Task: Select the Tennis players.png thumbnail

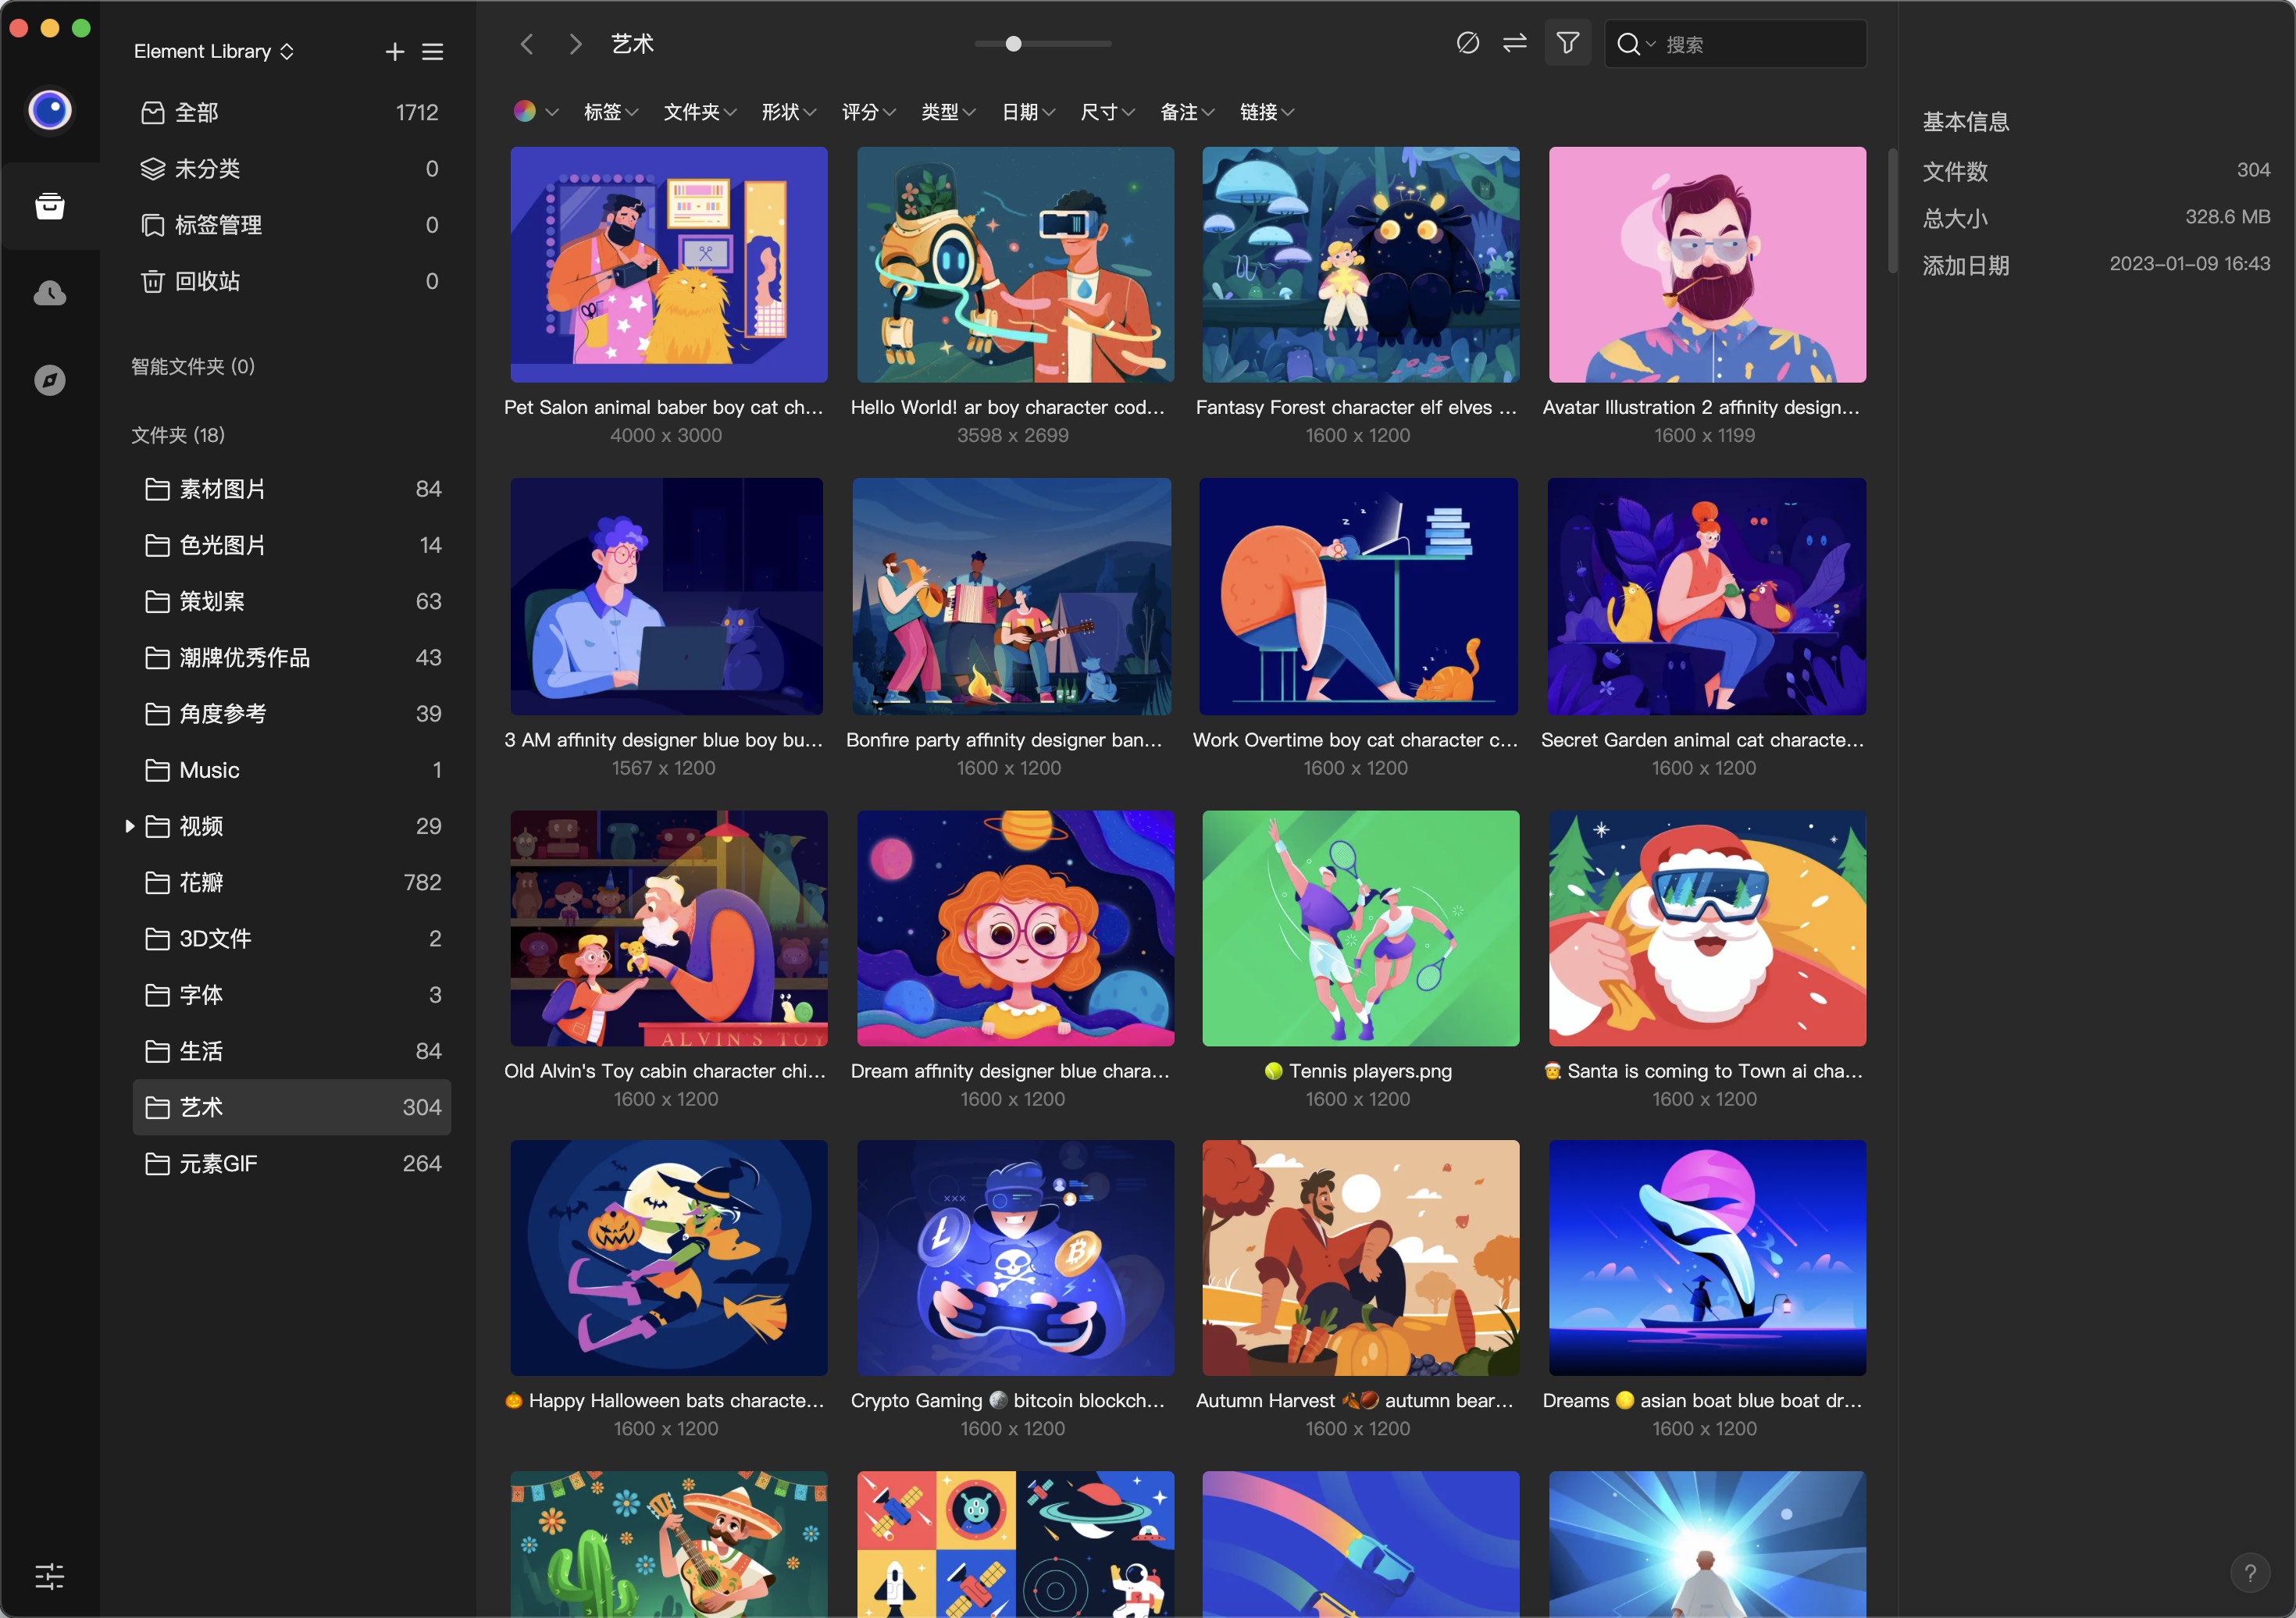Action: coord(1360,928)
